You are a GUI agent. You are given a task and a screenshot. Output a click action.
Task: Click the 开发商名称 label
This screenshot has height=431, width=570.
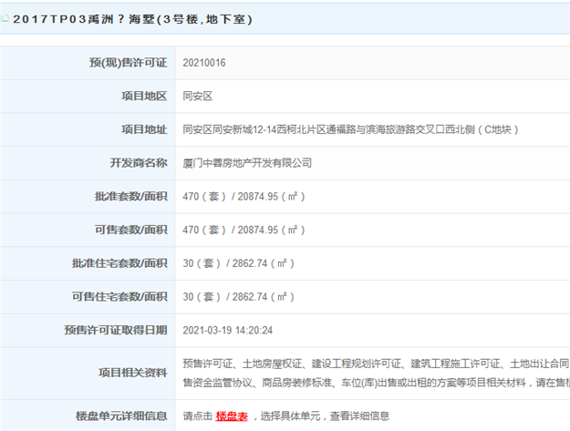(x=139, y=163)
